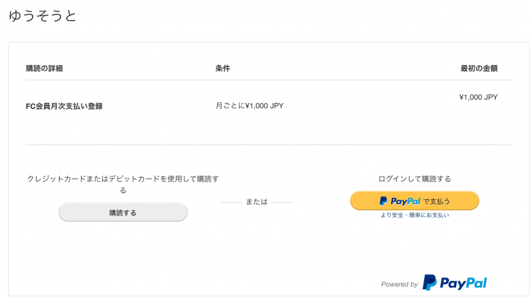
Task: Select the FC会員月次支払い登録 item name
Action: [64, 106]
